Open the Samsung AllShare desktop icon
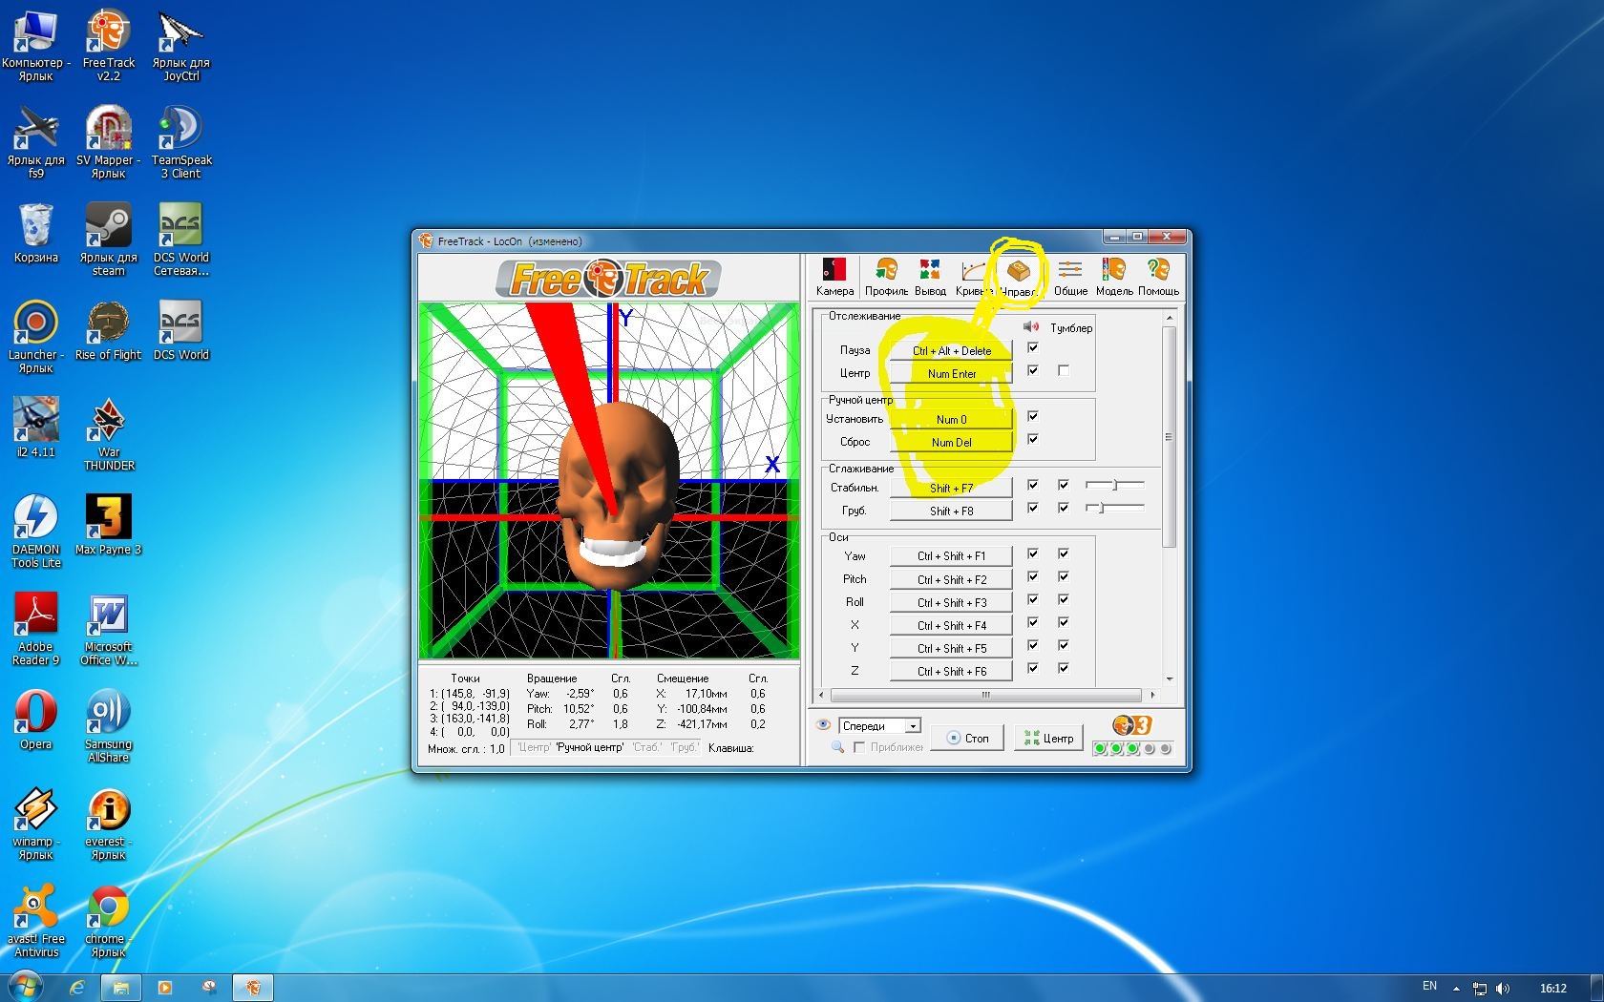 pyautogui.click(x=109, y=727)
